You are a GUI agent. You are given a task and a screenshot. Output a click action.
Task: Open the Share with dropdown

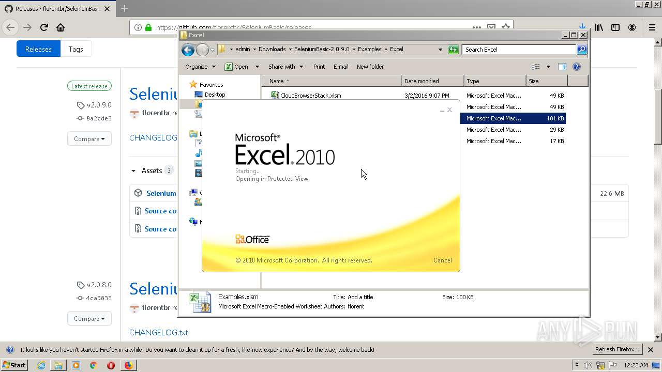click(285, 67)
